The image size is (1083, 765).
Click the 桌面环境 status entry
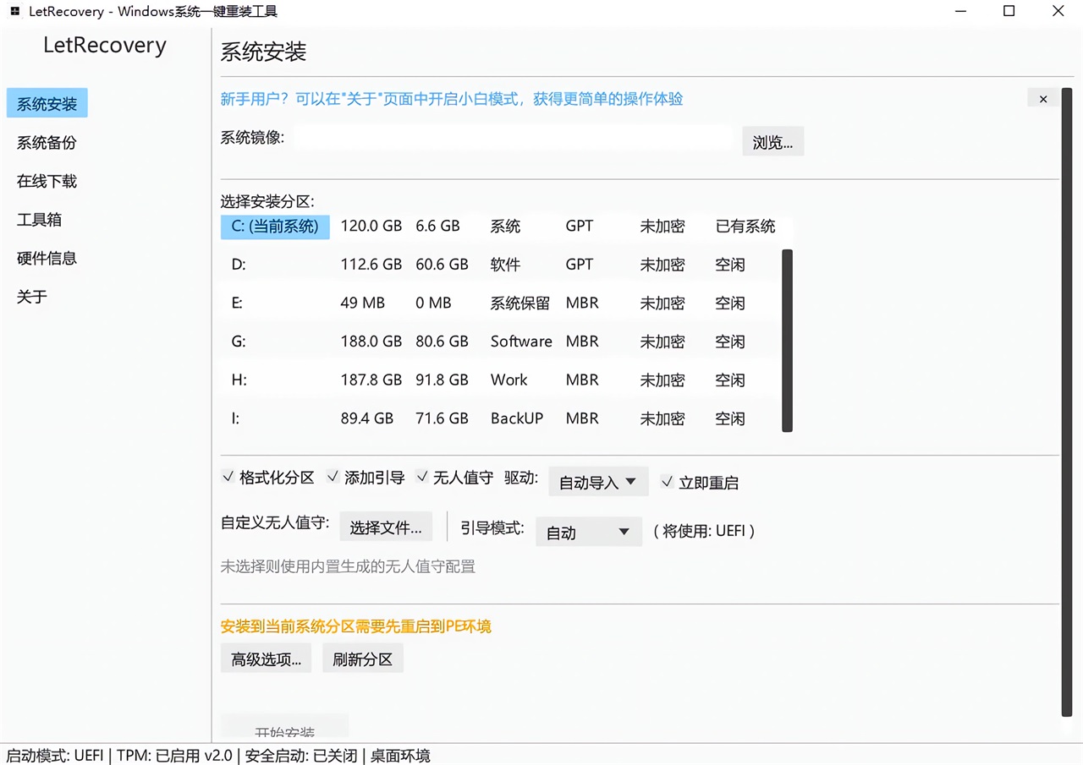click(400, 755)
